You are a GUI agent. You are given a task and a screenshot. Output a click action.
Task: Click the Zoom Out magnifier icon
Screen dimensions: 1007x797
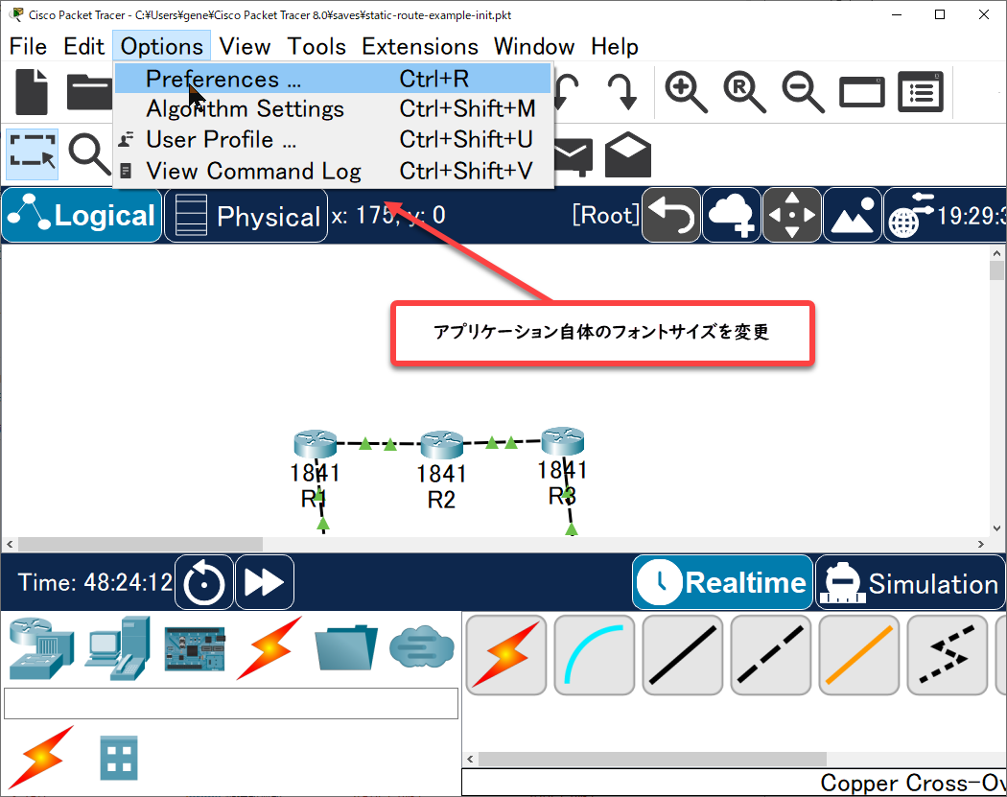(803, 92)
